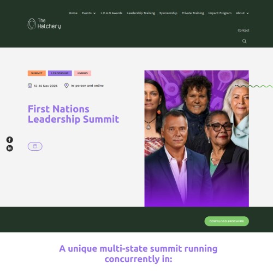Screen dimensions: 273x273
Task: Navigate to Sponsorship page
Action: [x=168, y=13]
